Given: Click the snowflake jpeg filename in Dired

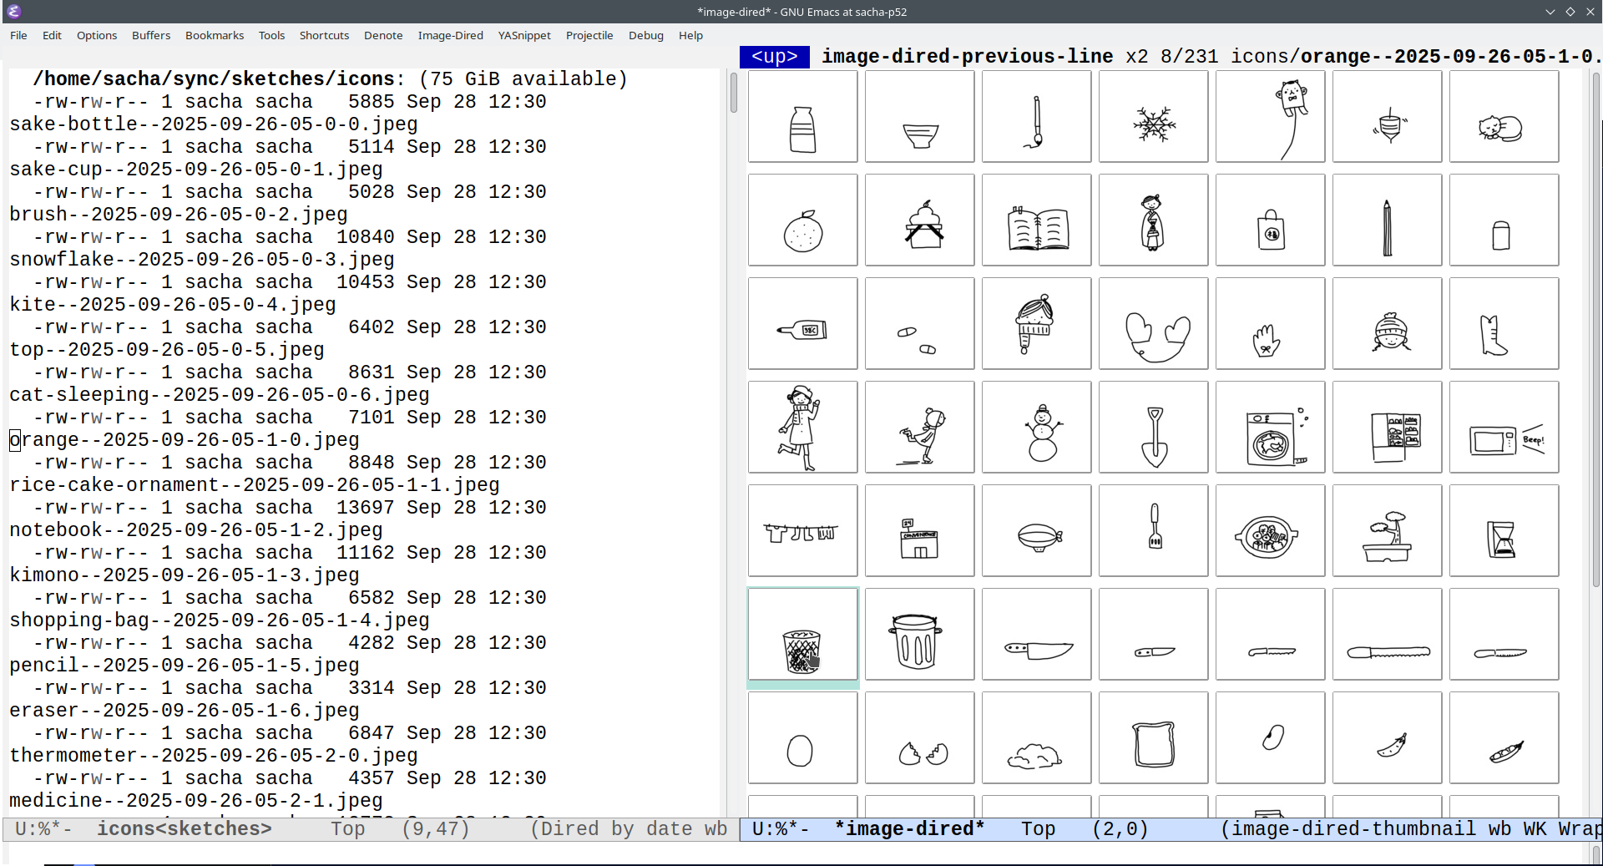Looking at the screenshot, I should [201, 260].
